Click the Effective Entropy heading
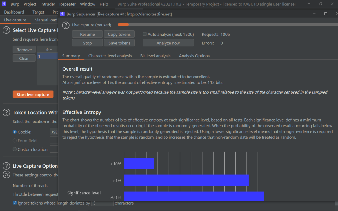This screenshot has height=211, width=338. coord(82,112)
